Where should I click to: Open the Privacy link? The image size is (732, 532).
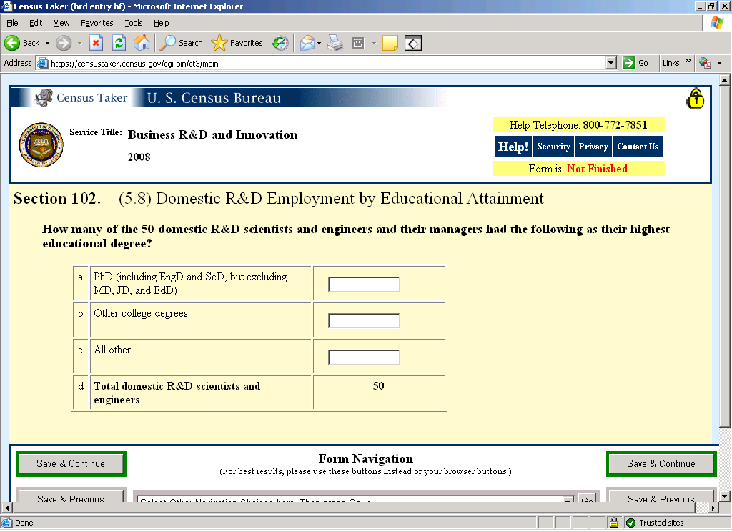coord(593,147)
